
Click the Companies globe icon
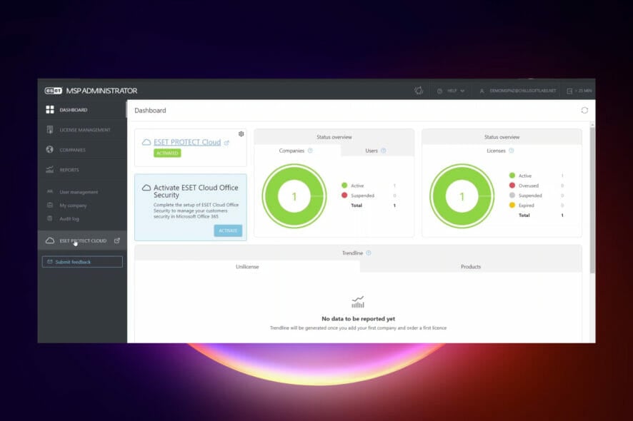point(50,150)
